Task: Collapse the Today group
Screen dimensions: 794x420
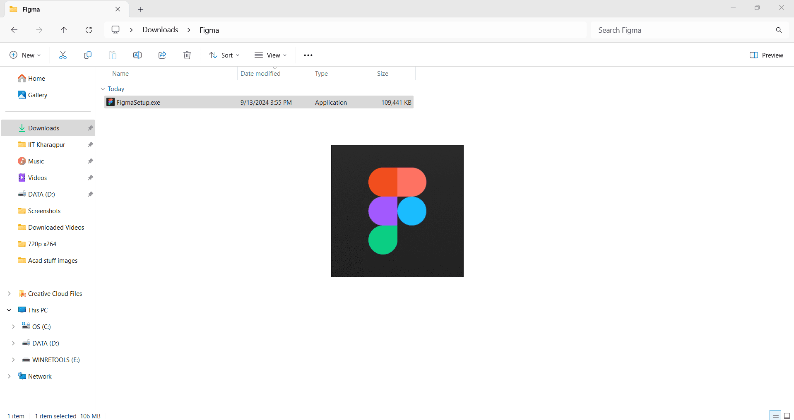Action: coord(103,89)
